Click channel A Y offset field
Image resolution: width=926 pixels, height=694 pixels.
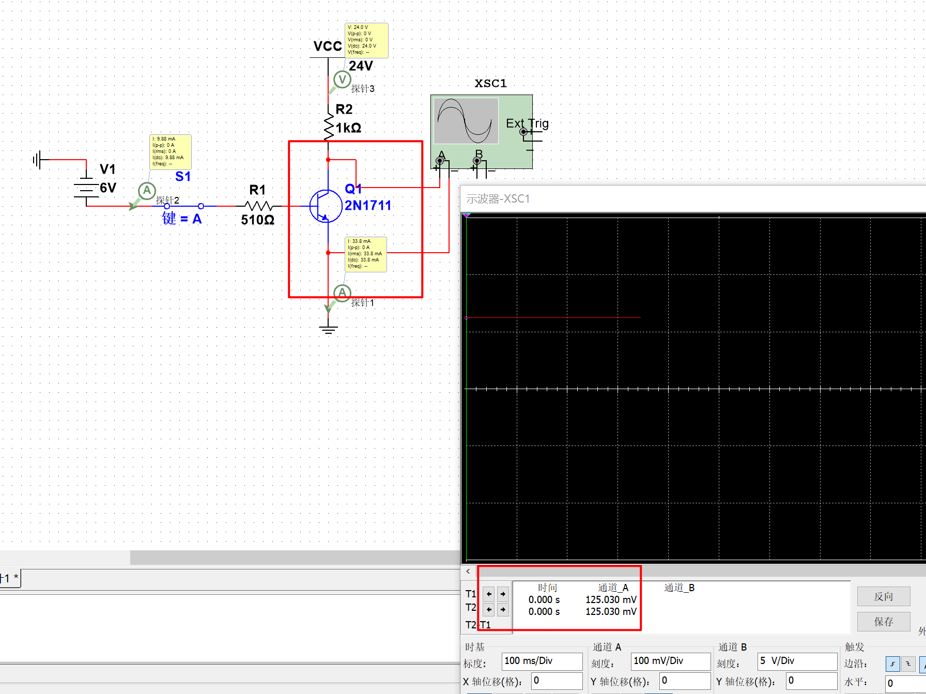685,681
